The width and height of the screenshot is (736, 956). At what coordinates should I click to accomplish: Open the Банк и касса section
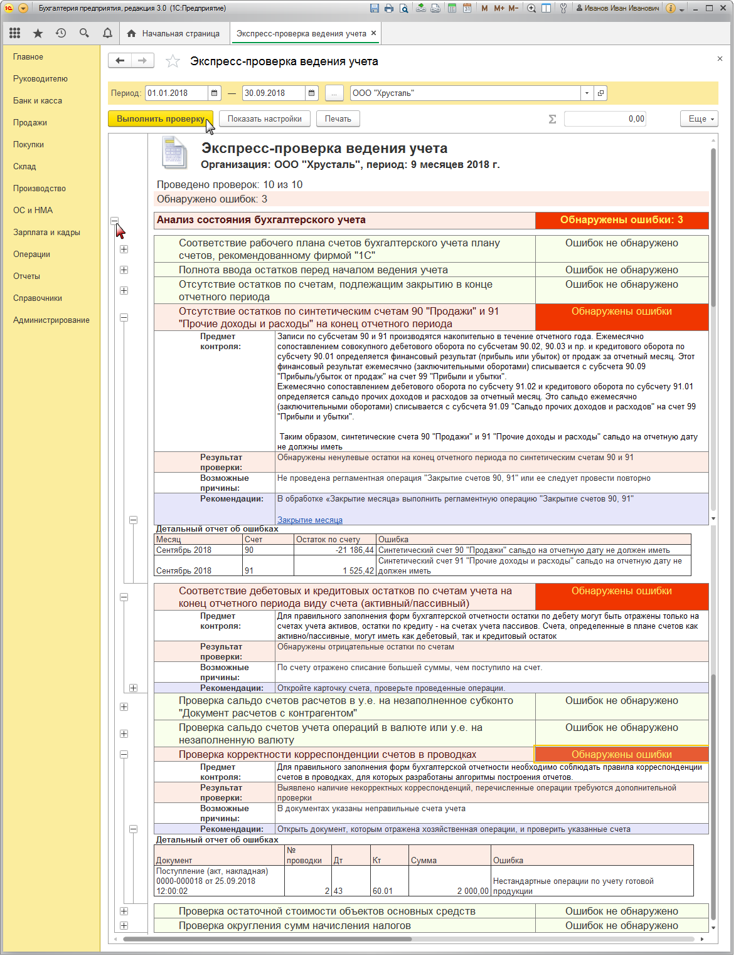38,100
